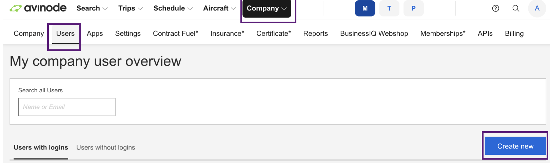Click the magnifying glass search icon
The width and height of the screenshot is (550, 163).
516,8
